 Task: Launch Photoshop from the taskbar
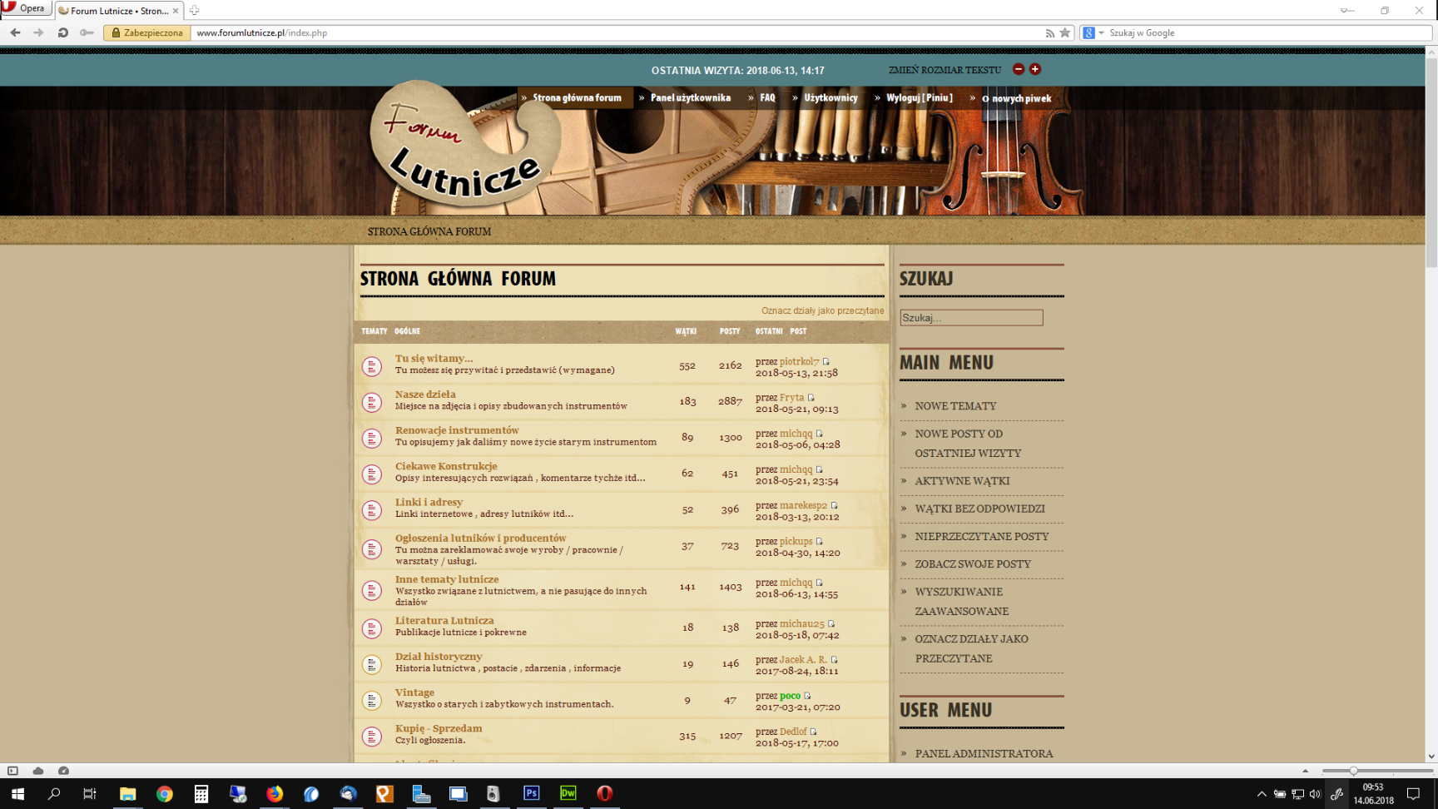(x=531, y=793)
